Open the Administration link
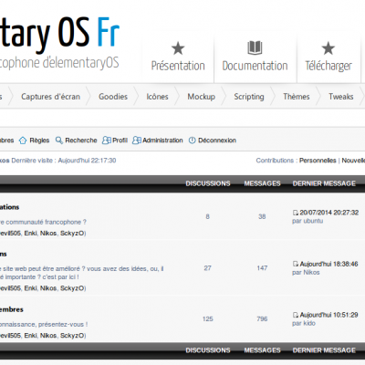The image size is (365, 365). pyautogui.click(x=162, y=141)
